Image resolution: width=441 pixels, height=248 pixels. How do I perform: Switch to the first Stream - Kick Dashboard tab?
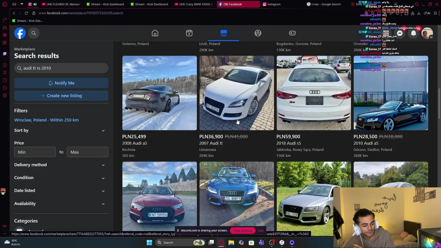(x=105, y=4)
